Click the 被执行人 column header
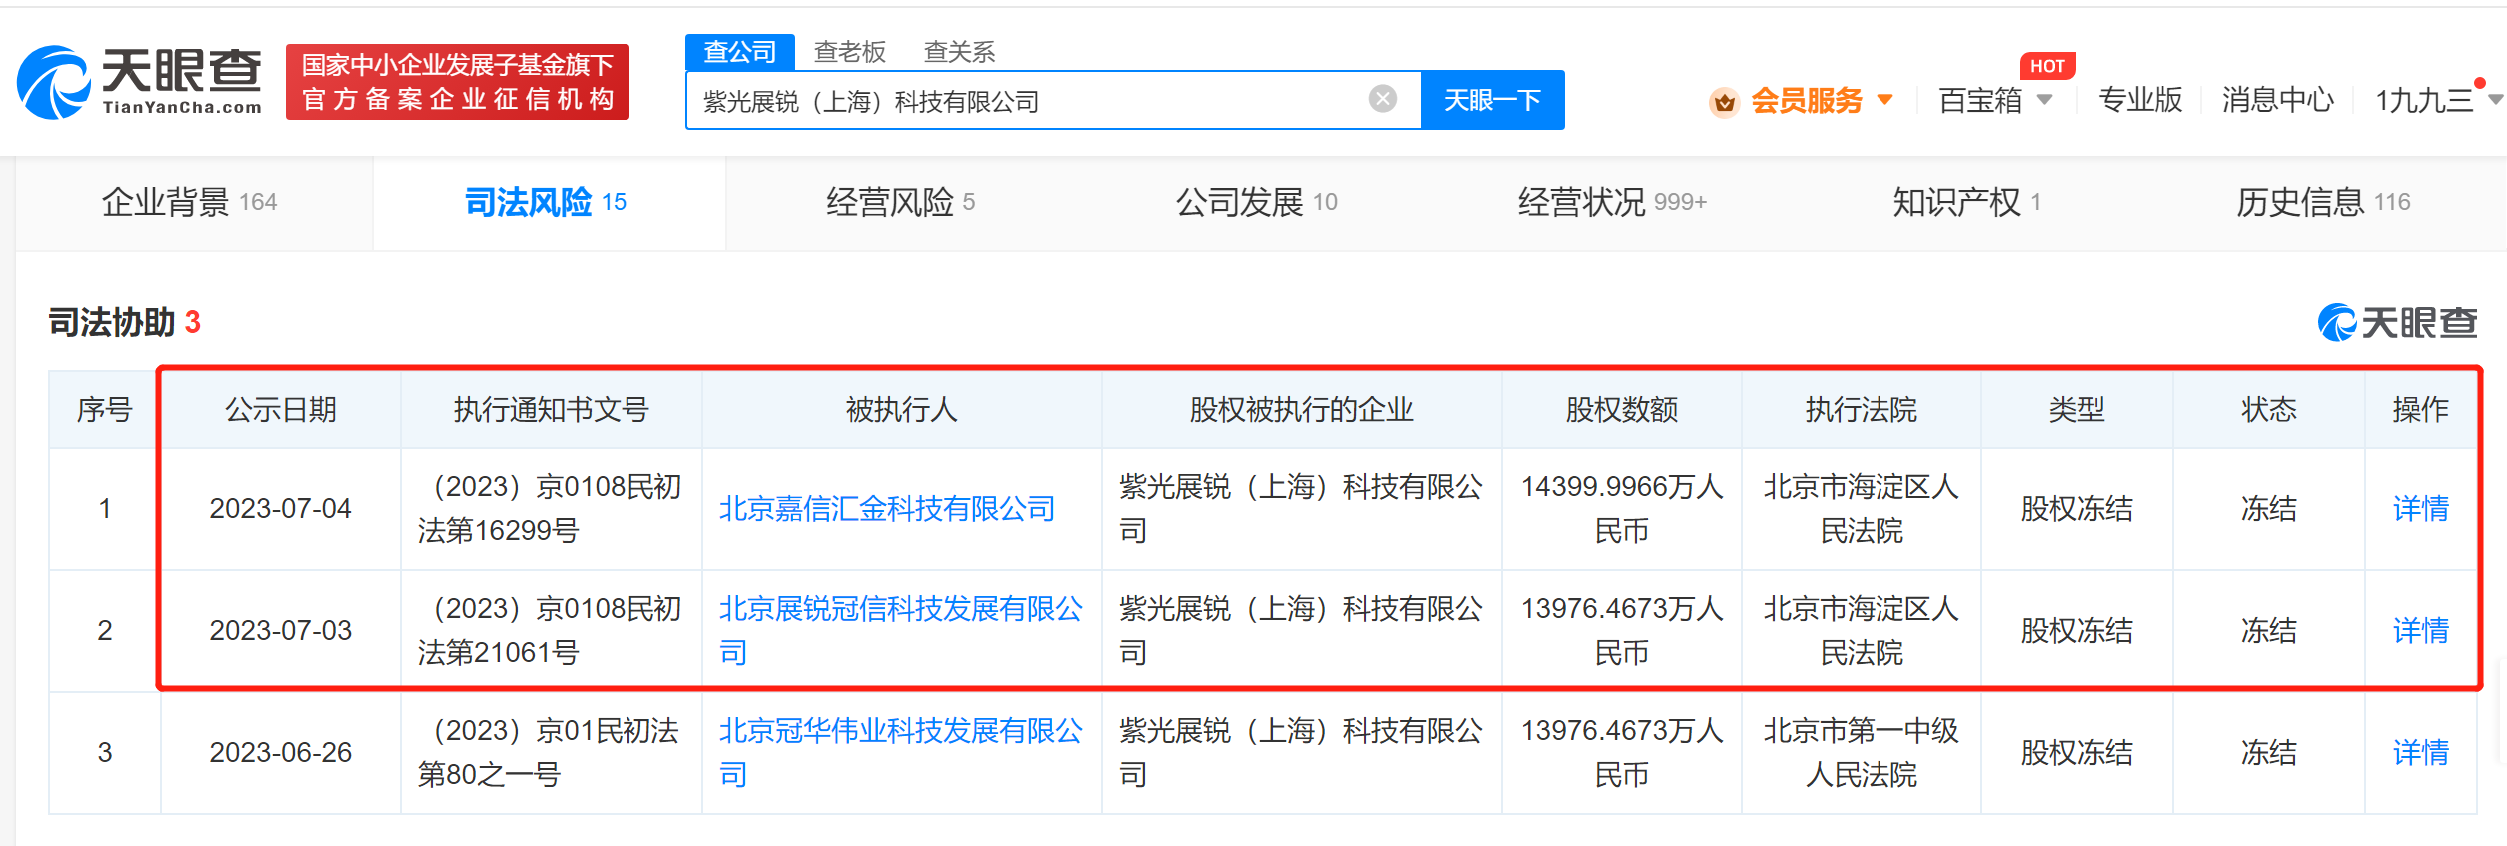 pos(902,410)
